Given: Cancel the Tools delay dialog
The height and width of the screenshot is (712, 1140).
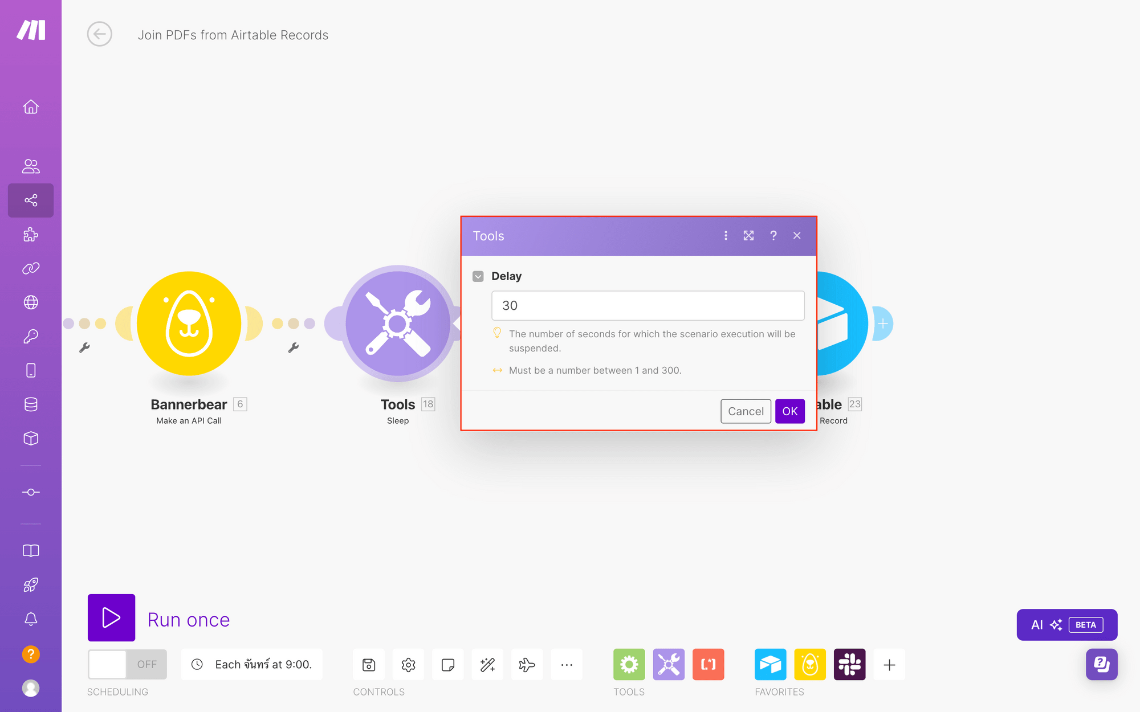Looking at the screenshot, I should [x=746, y=411].
